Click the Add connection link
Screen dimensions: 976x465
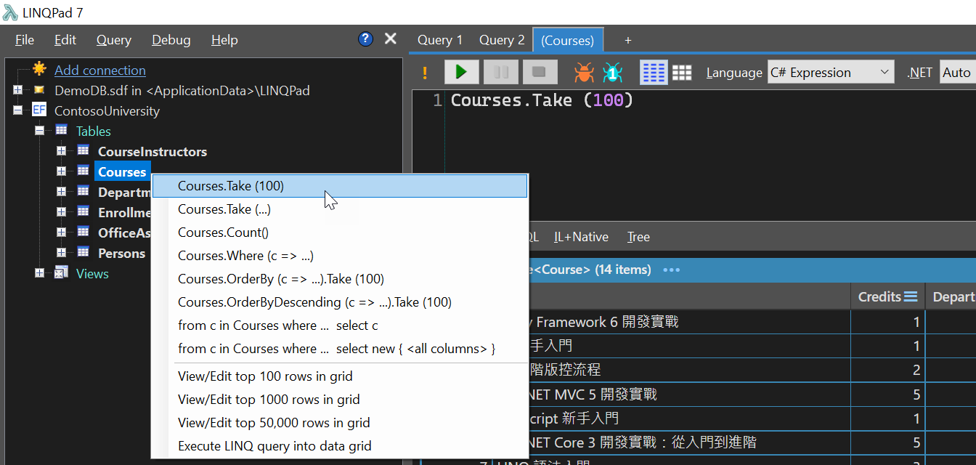click(x=100, y=70)
